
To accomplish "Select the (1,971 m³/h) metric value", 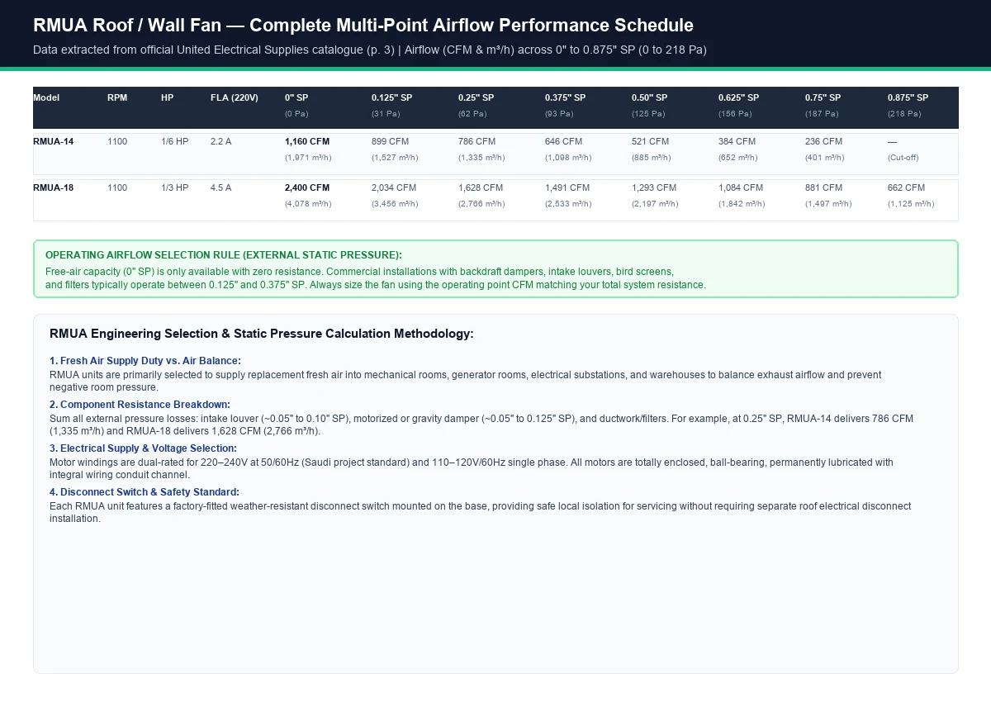I will pyautogui.click(x=308, y=157).
